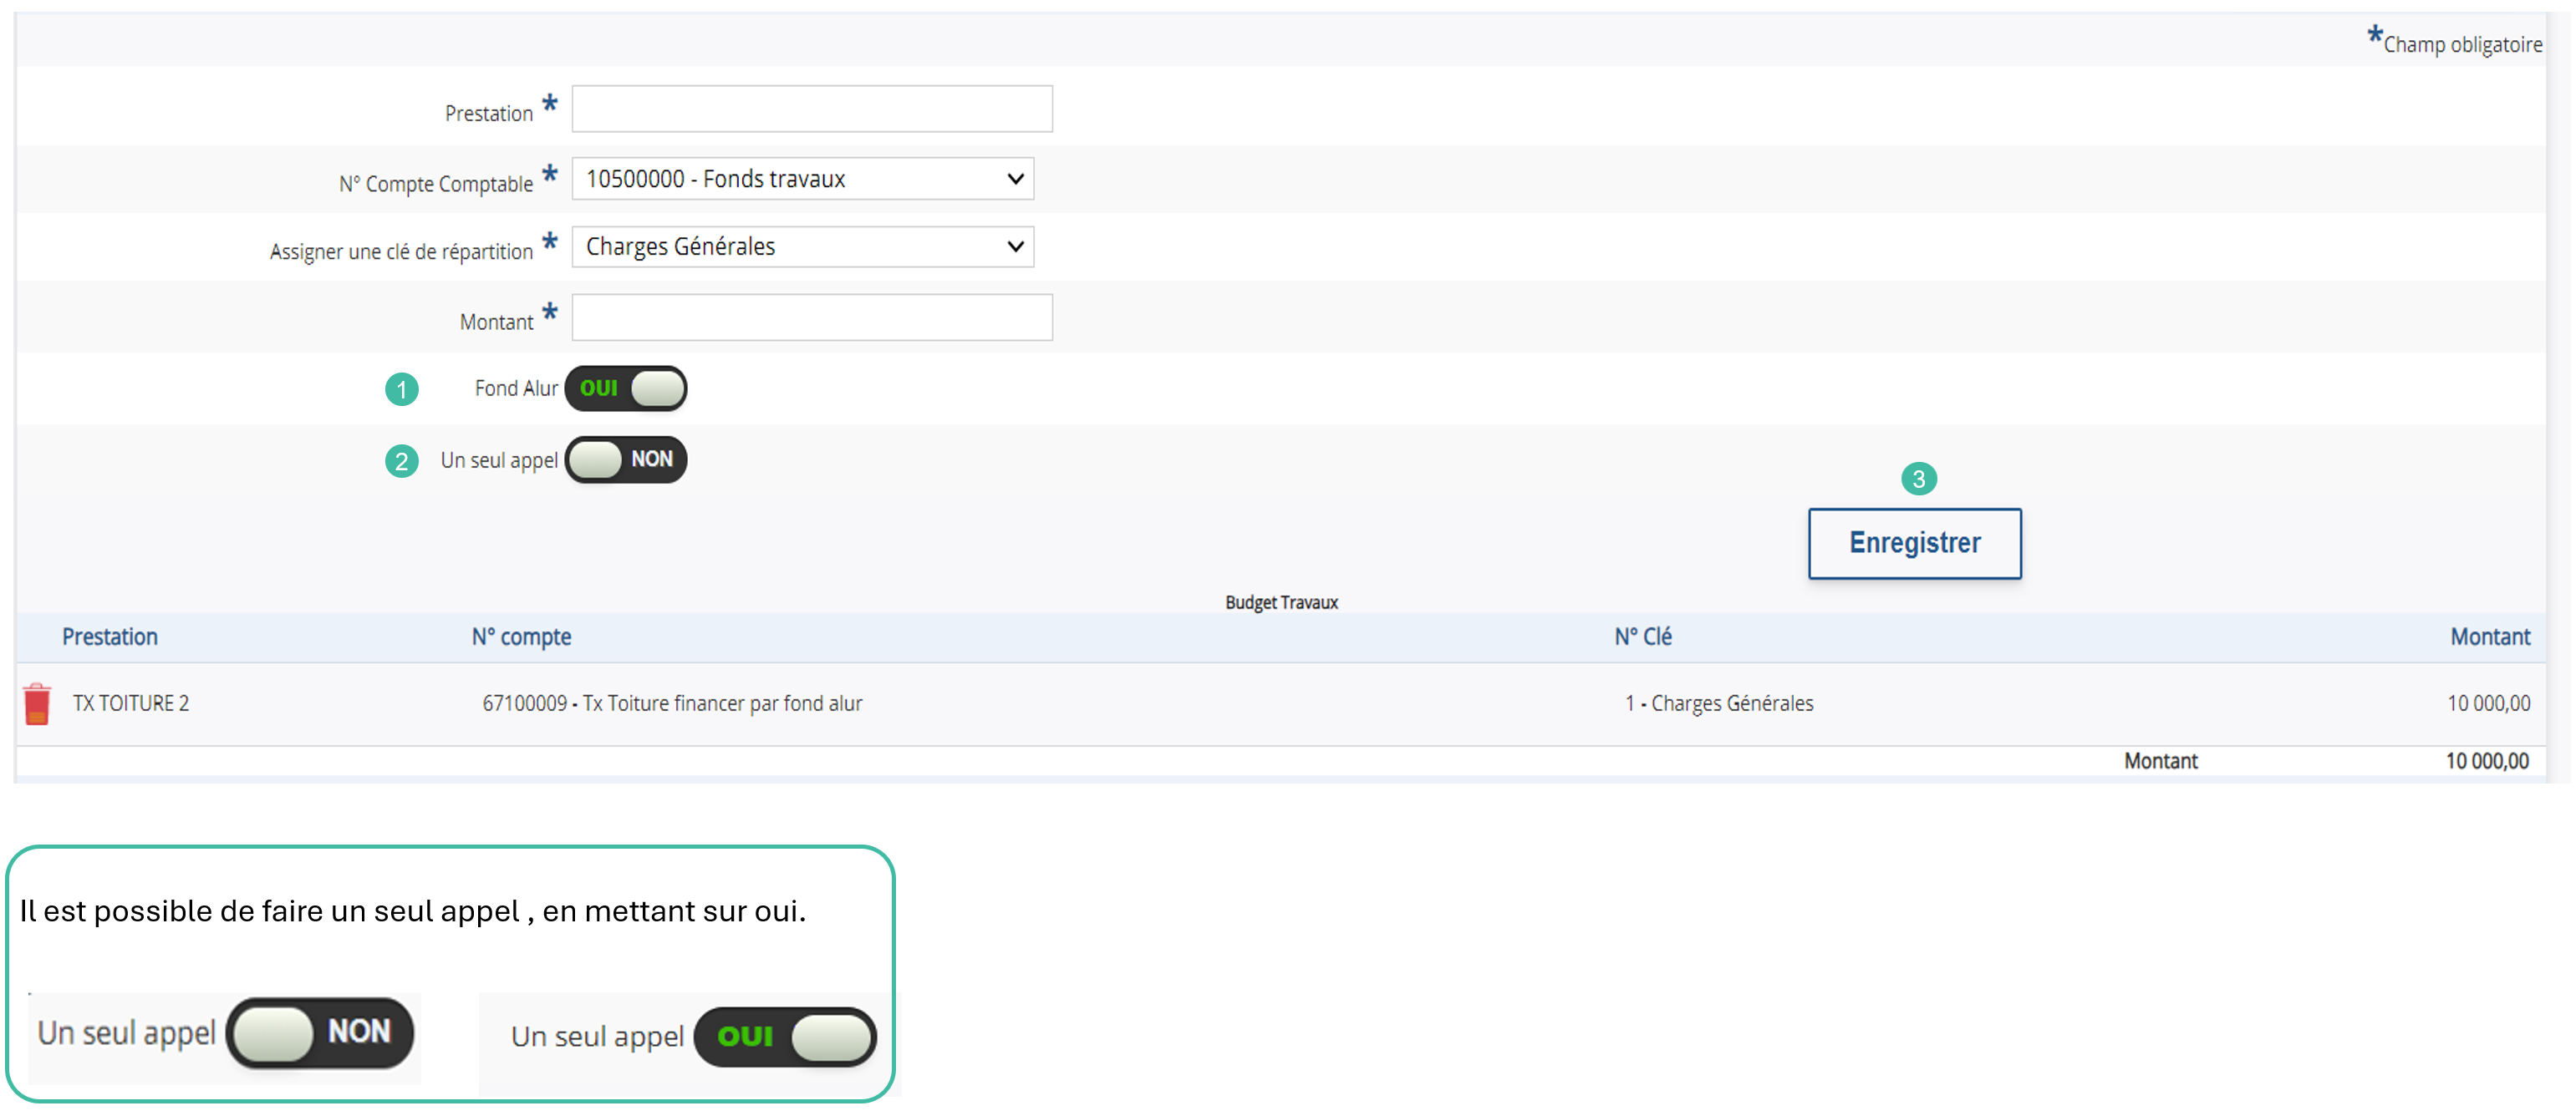Click the Budget Travaux table title
2576x1116 pixels.
1281,602
